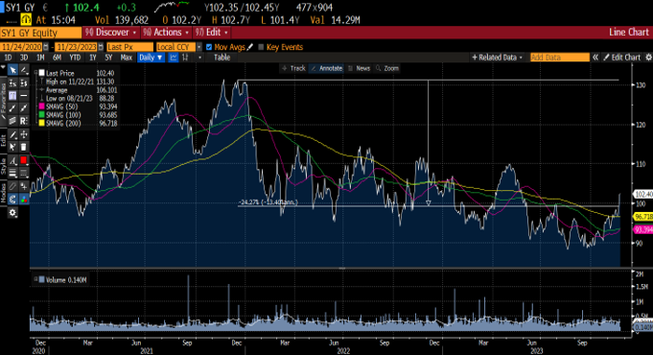This screenshot has height=355, width=653.
Task: Enable the Key Events checkbox
Action: tap(261, 47)
